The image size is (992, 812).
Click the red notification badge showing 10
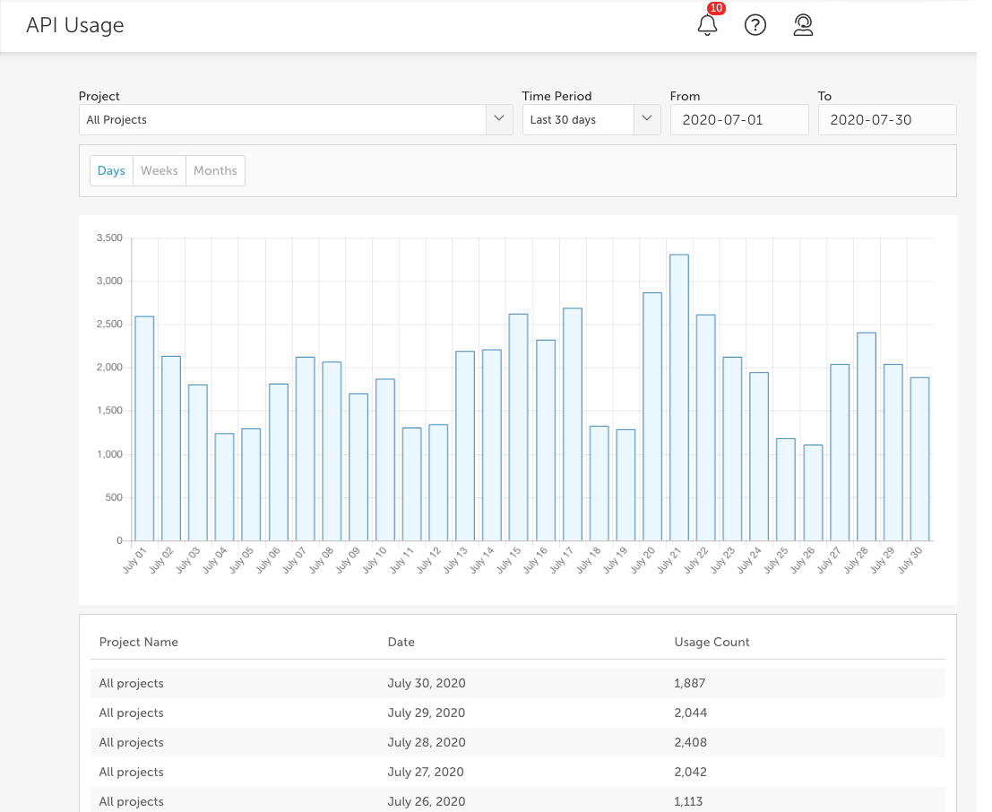(x=716, y=8)
